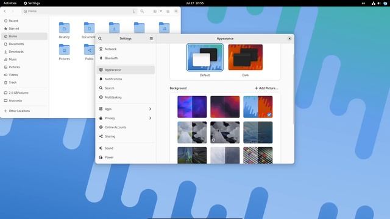Click the Multitasking icon in Settings

tap(101, 97)
